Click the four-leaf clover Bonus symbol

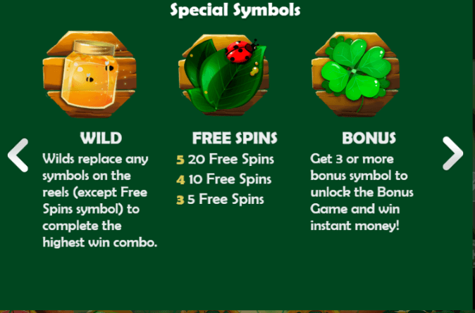click(x=355, y=75)
